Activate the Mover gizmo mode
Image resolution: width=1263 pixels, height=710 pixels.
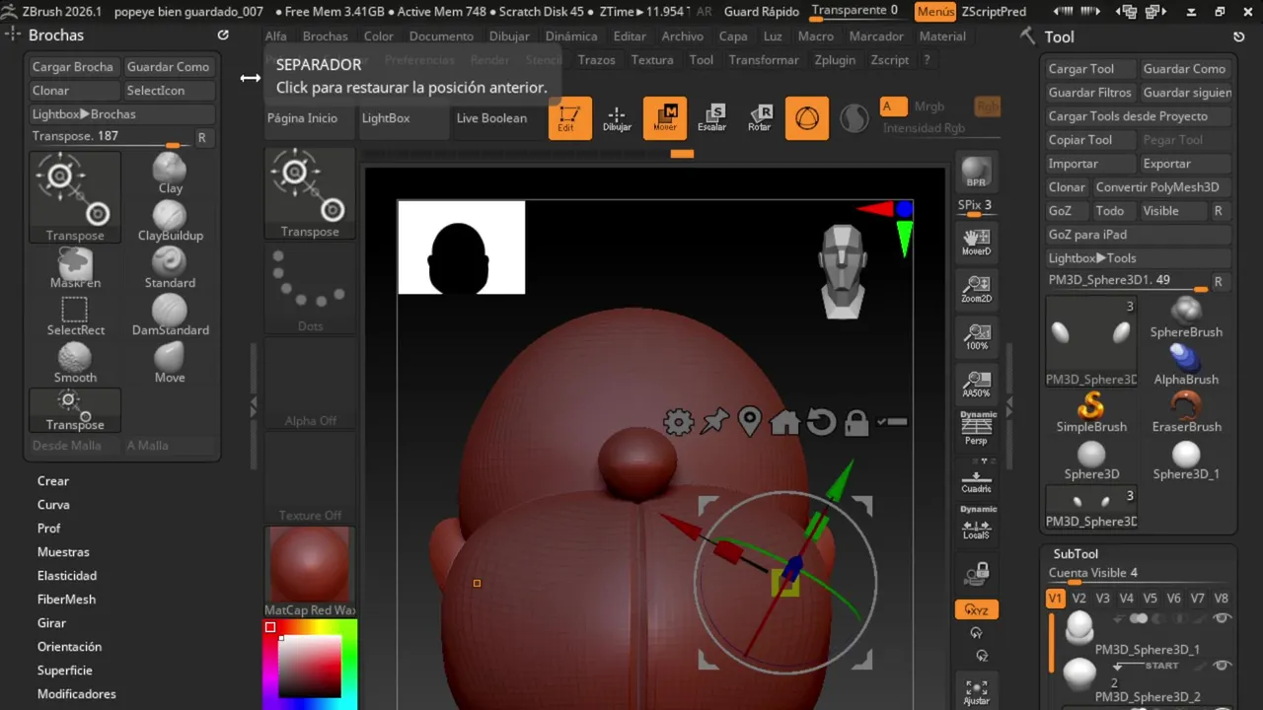pos(665,118)
